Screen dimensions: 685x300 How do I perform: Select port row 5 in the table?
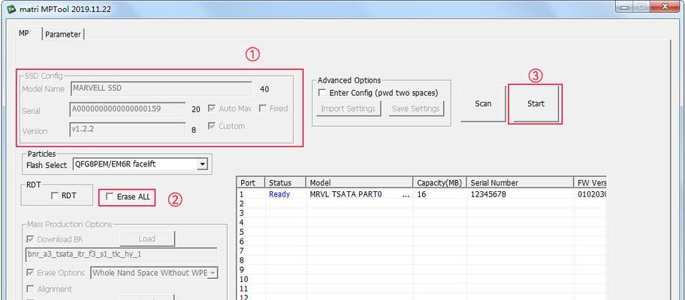click(x=421, y=232)
